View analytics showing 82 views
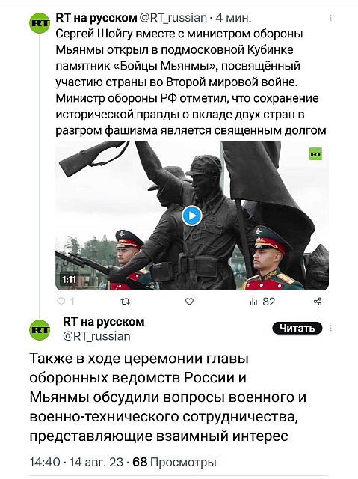358x479 pixels. click(x=262, y=302)
